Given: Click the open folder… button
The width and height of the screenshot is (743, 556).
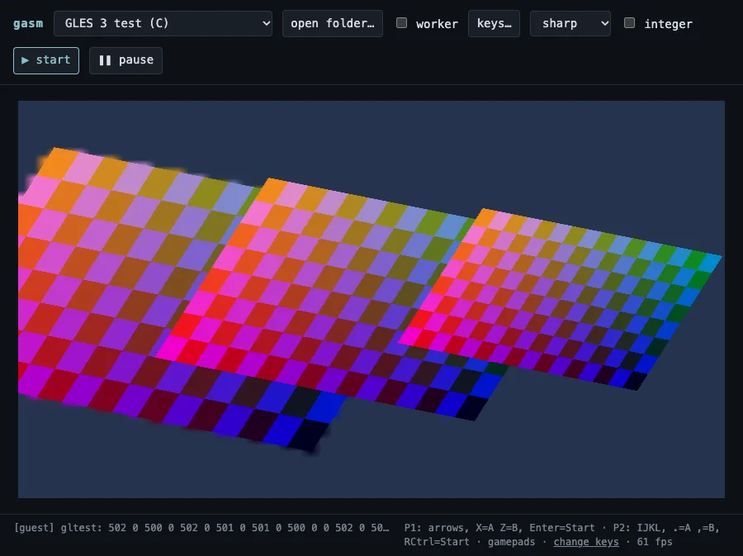Looking at the screenshot, I should point(333,23).
